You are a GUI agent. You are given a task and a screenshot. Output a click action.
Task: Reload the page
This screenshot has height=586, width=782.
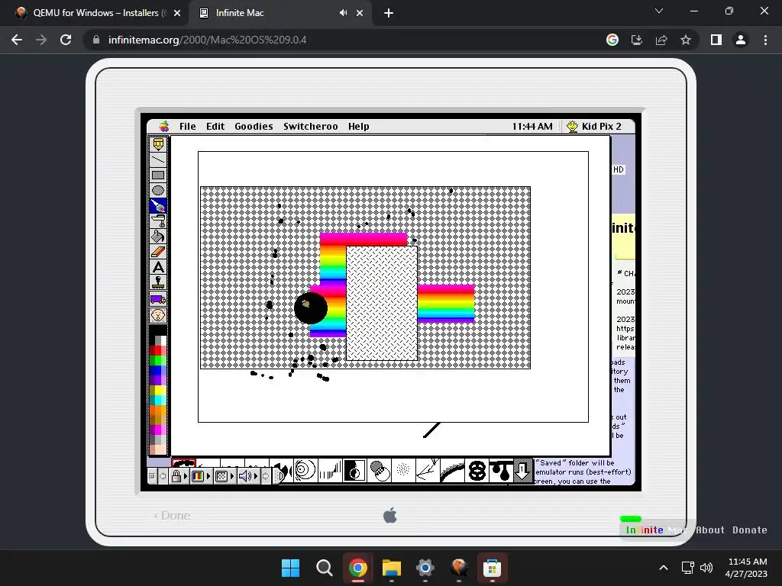pos(66,40)
